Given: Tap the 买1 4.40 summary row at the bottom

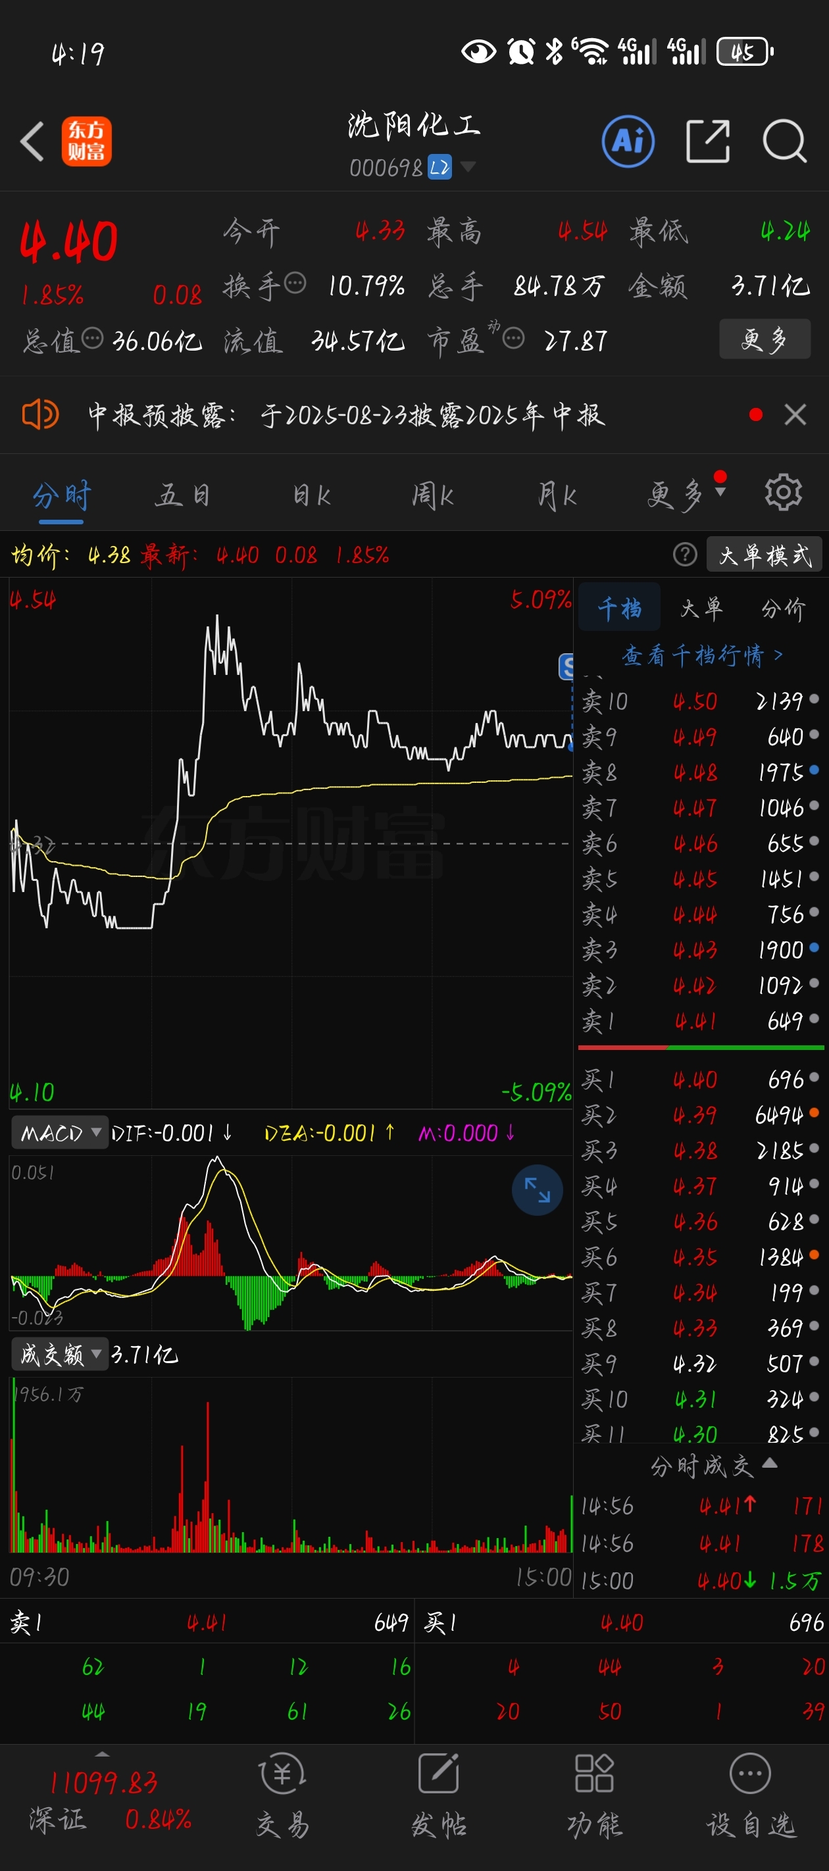Looking at the screenshot, I should [x=622, y=1622].
